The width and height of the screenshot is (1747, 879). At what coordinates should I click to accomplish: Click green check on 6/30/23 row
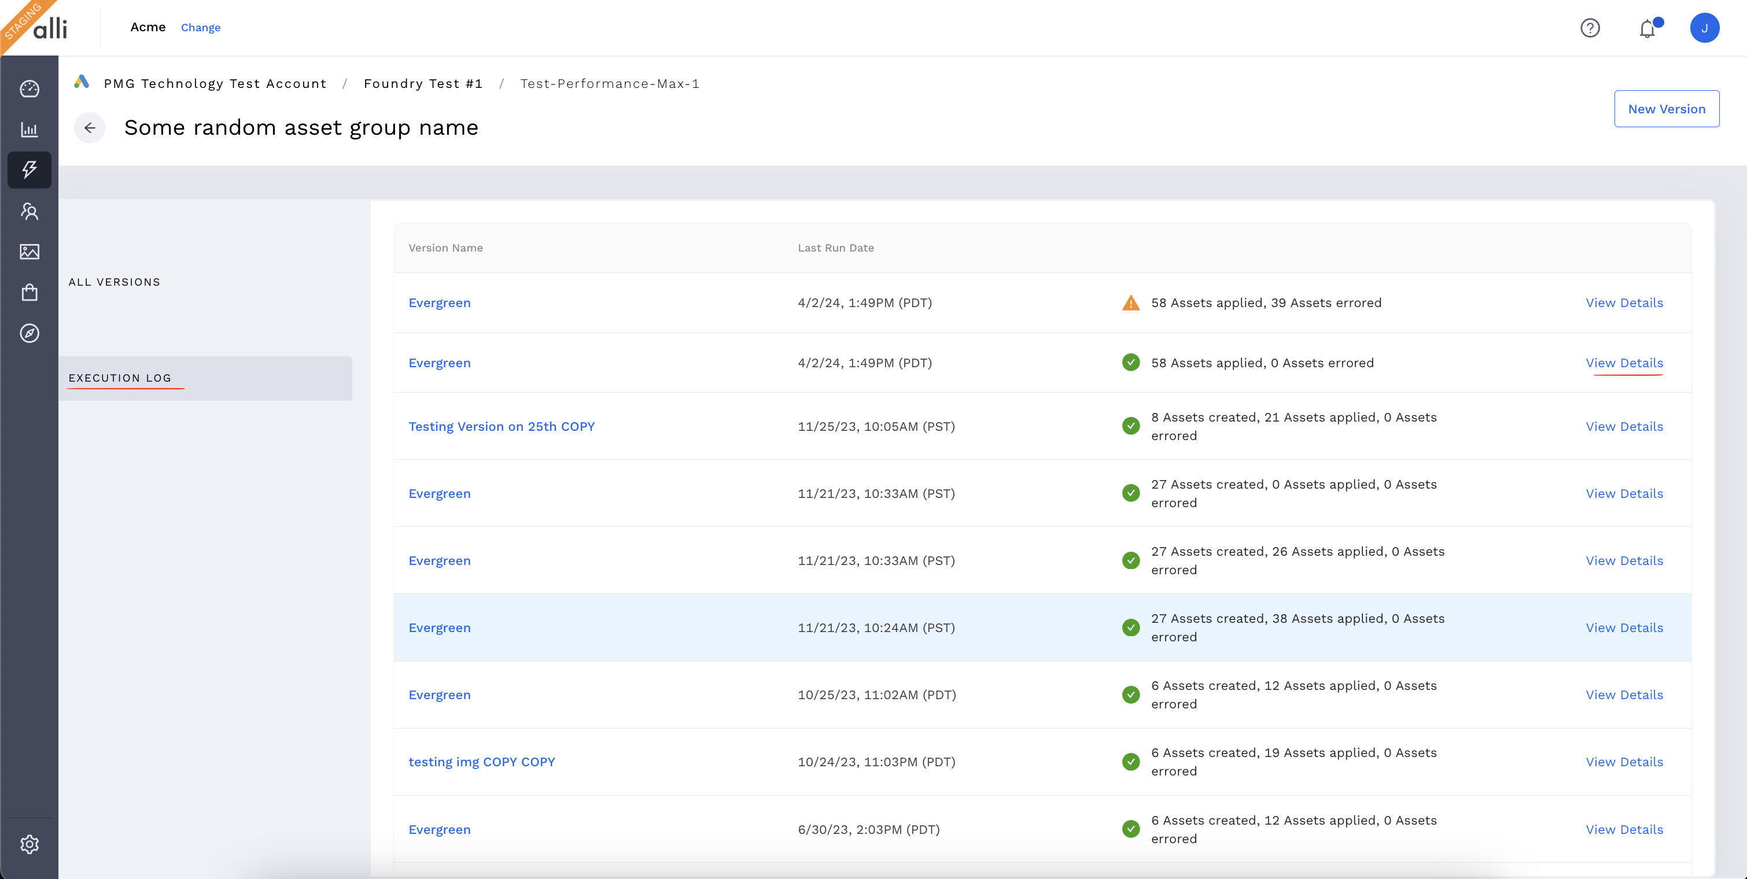1130,829
